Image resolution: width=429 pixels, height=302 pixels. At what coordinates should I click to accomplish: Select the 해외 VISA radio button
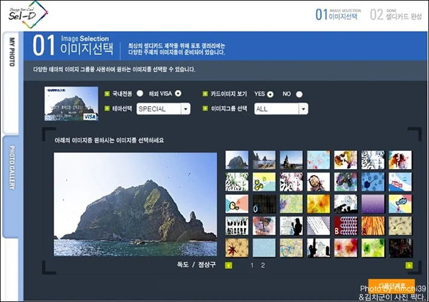tap(178, 94)
